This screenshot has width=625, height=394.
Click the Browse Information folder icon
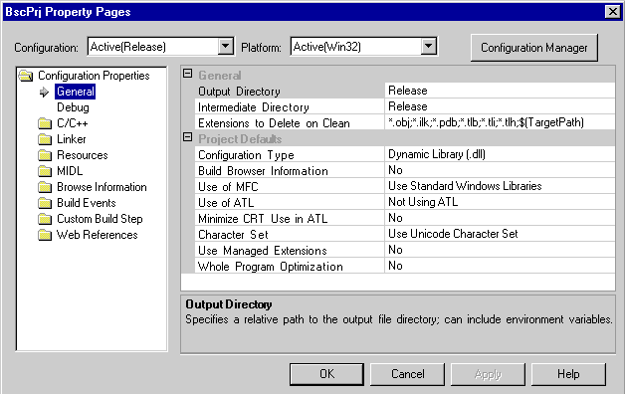click(45, 187)
